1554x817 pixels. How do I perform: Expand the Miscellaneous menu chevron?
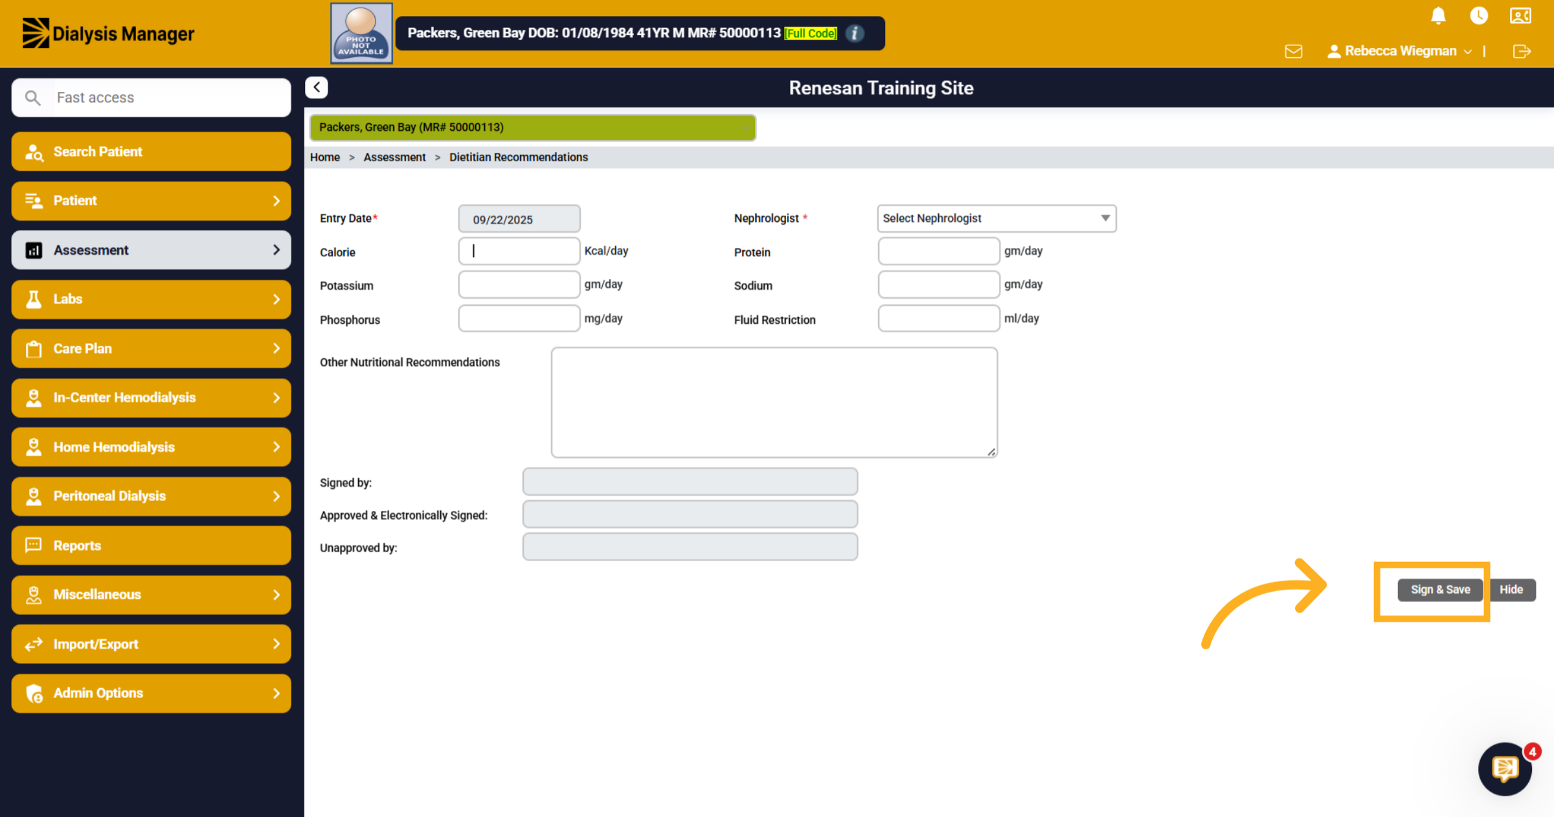(276, 594)
